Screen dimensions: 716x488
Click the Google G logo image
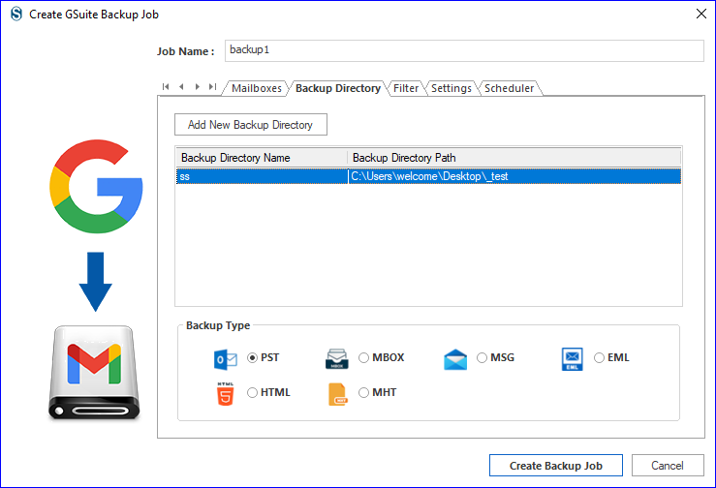[x=96, y=186]
